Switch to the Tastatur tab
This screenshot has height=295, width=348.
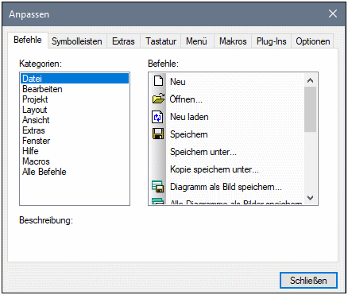point(160,41)
